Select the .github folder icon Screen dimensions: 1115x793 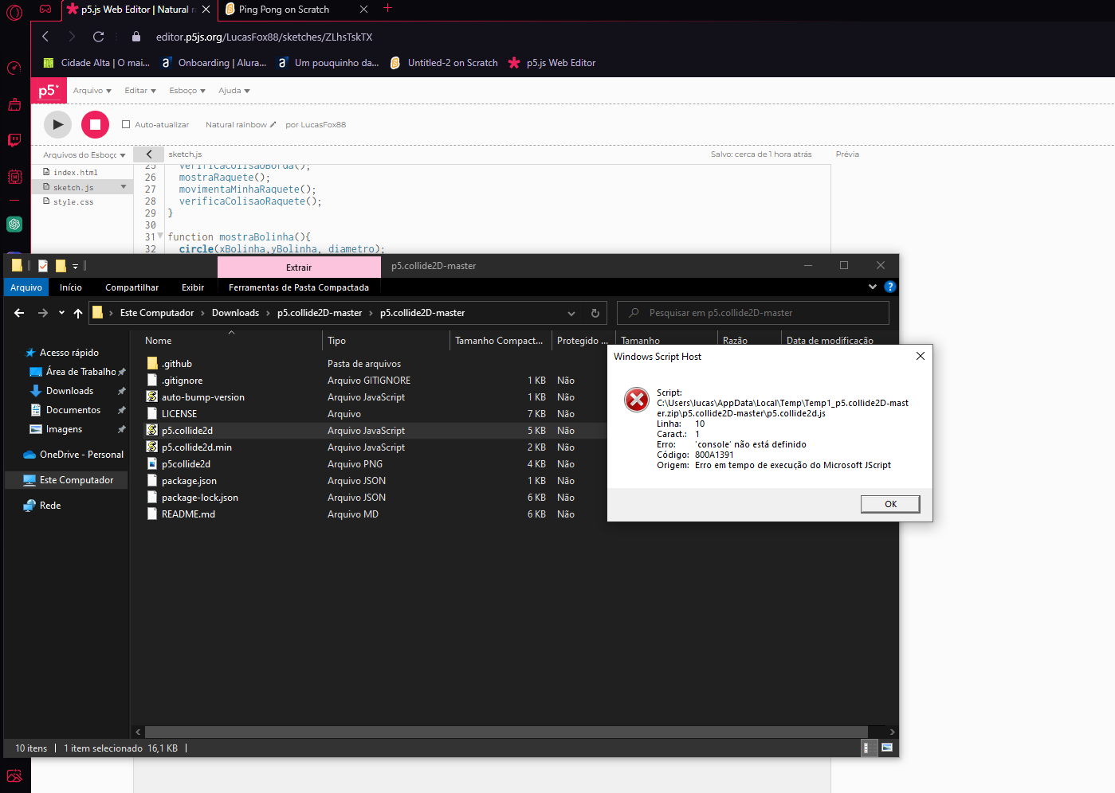point(152,364)
